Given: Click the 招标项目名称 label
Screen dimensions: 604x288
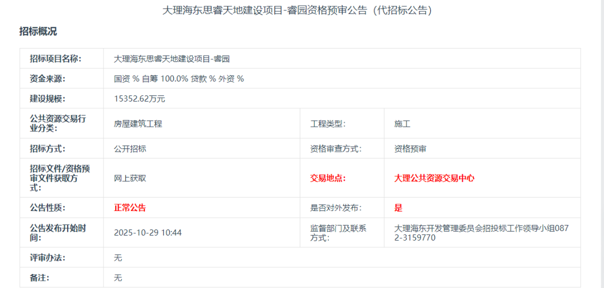Looking at the screenshot, I should pyautogui.click(x=55, y=59).
